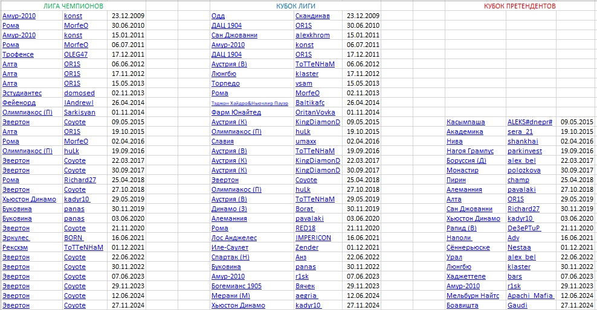Follow the Фарм Юнайтед link

click(x=236, y=112)
